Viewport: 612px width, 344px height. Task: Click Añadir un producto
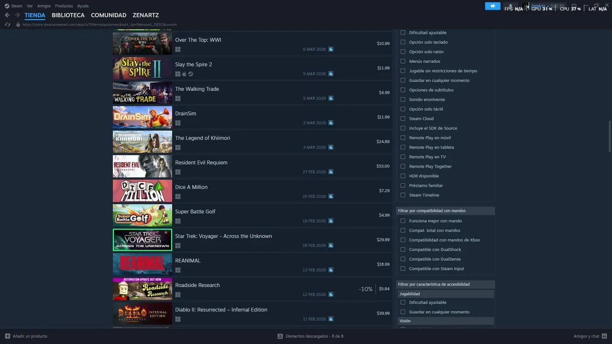[30, 336]
